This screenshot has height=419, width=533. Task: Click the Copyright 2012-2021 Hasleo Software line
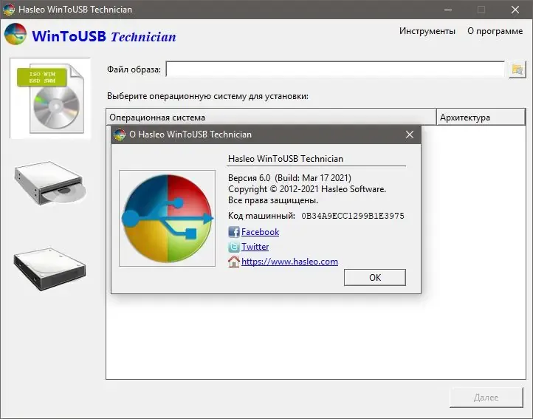tap(307, 189)
